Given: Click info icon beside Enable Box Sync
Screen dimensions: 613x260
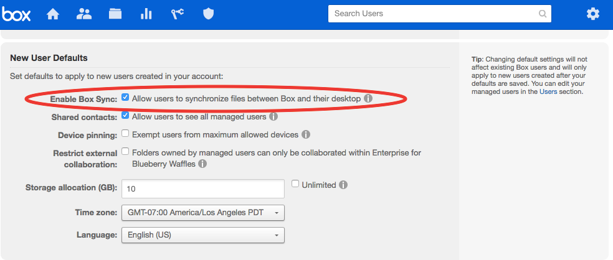Looking at the screenshot, I should (x=368, y=98).
